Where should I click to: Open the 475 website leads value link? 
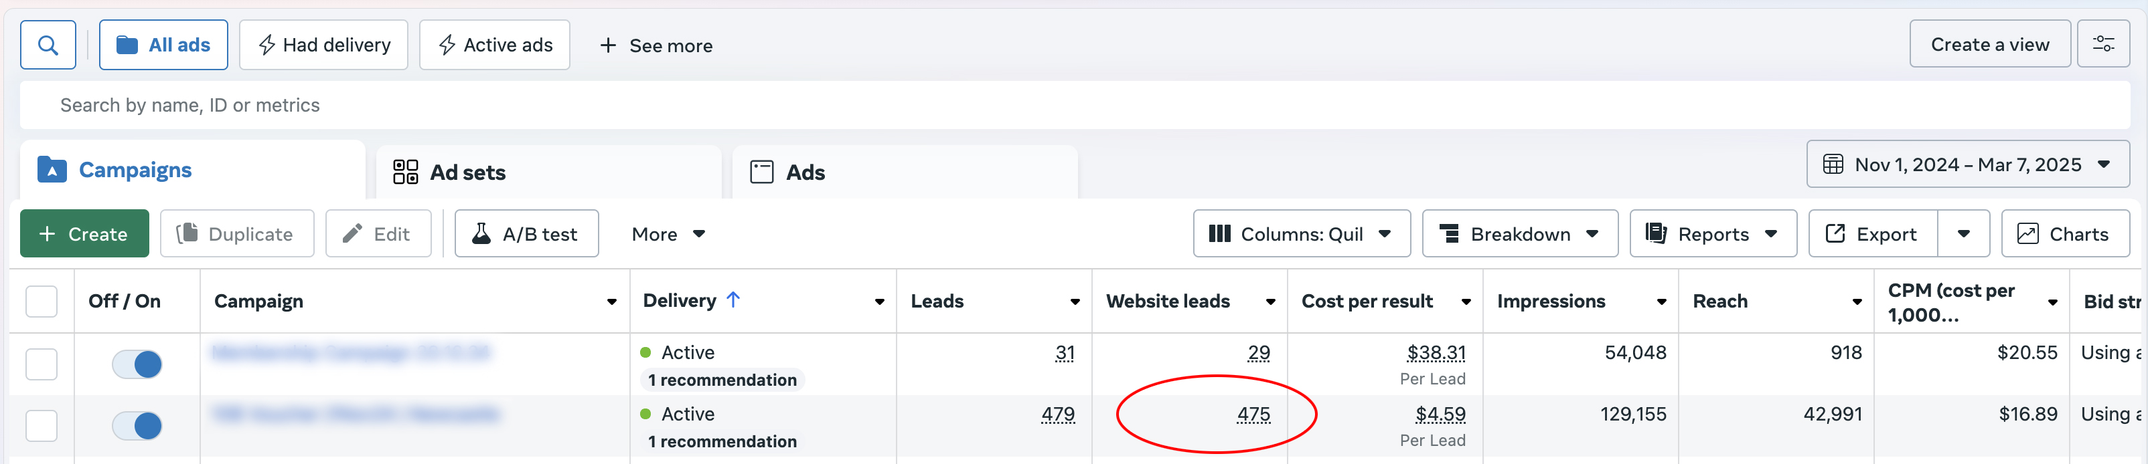[1253, 414]
